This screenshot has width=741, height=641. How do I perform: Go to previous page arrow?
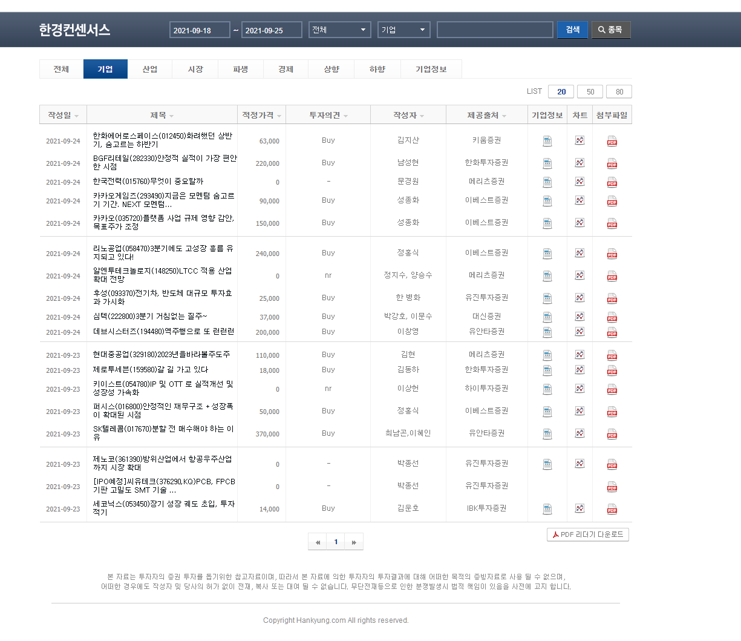click(318, 542)
